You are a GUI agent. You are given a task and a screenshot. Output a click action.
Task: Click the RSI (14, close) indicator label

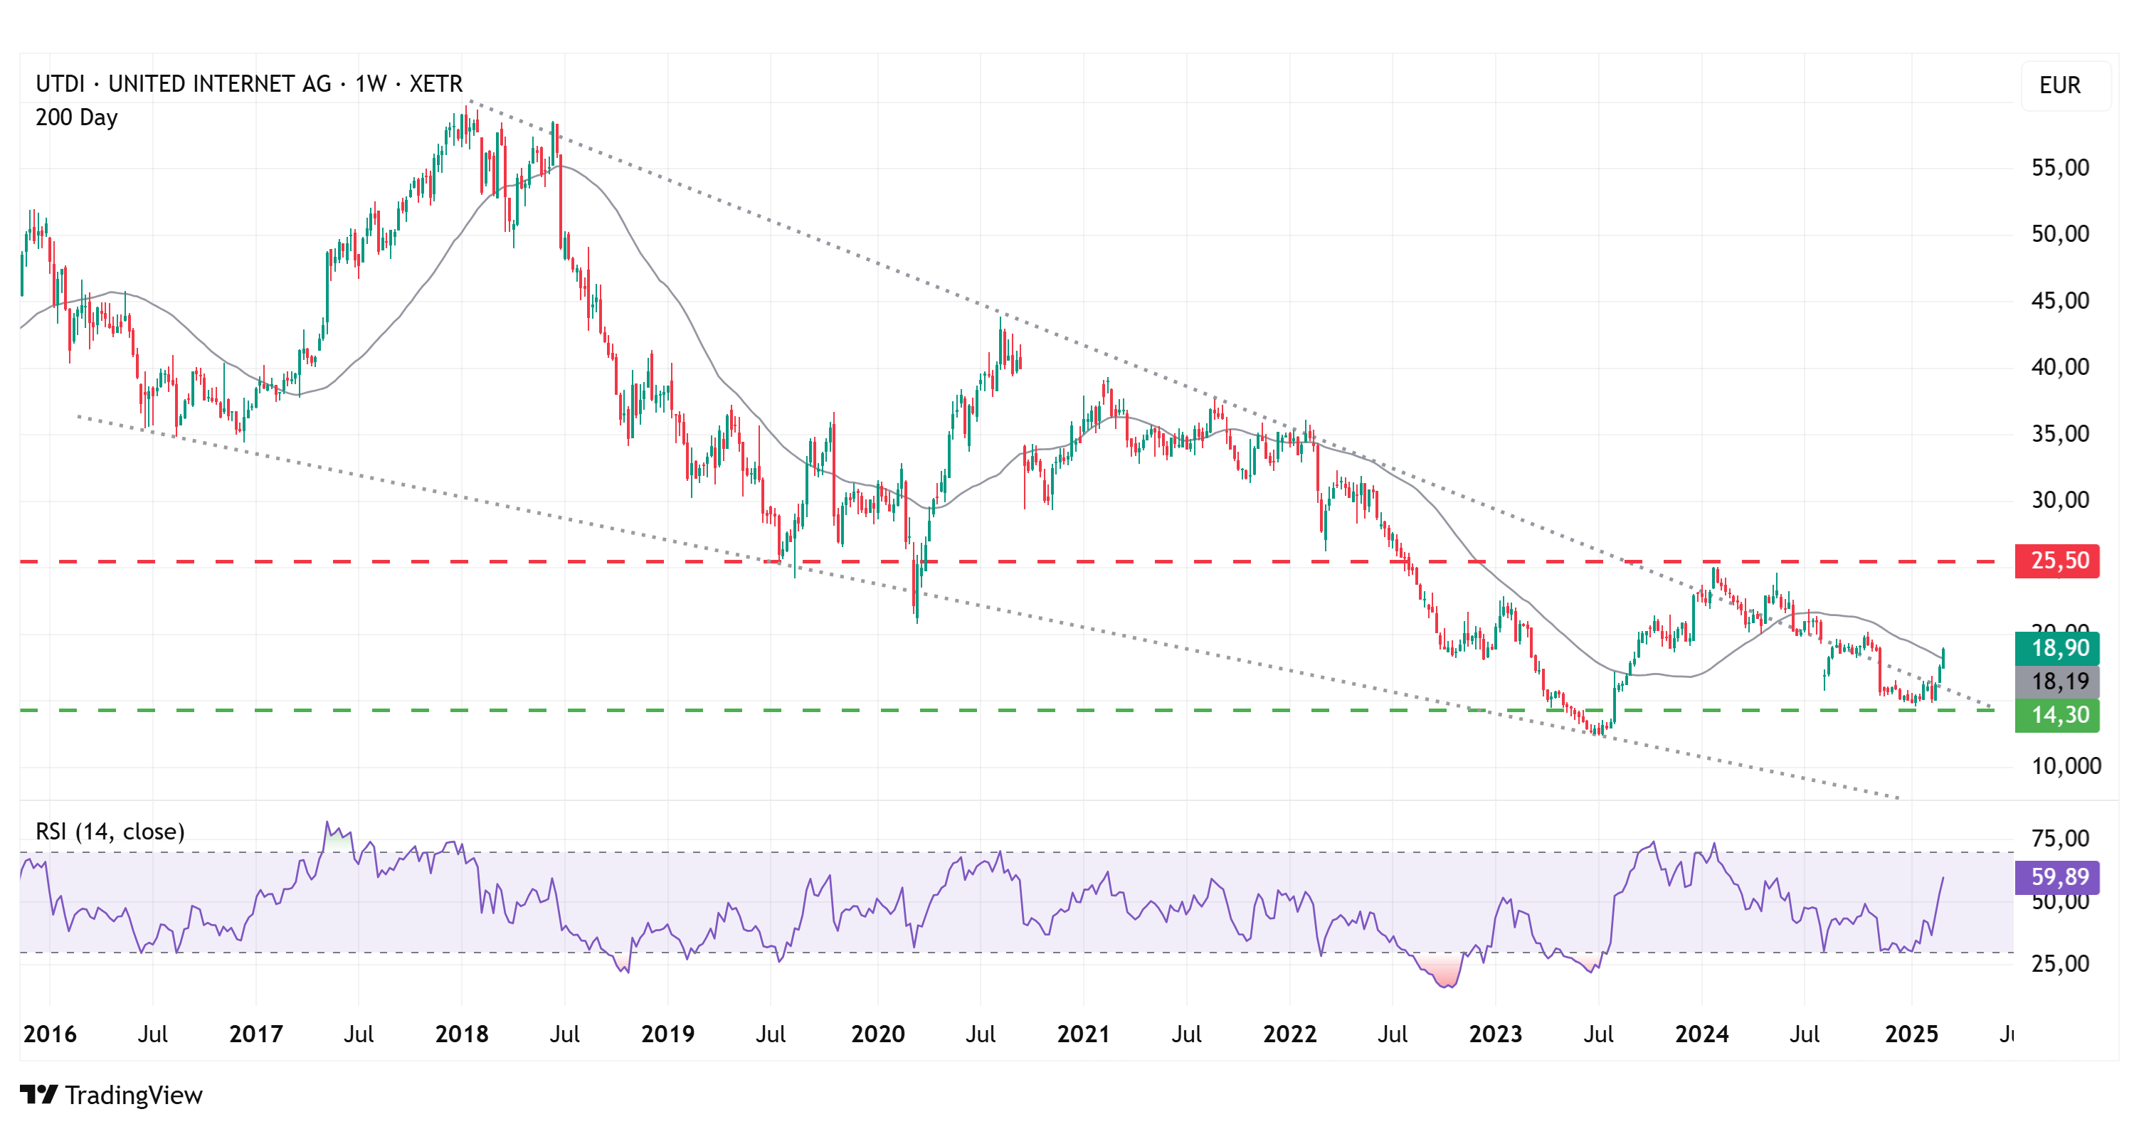coord(110,831)
